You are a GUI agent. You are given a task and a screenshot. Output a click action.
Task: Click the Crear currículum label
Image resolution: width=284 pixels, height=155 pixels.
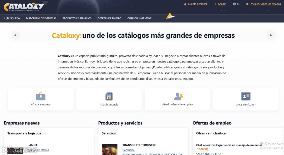tap(246, 105)
